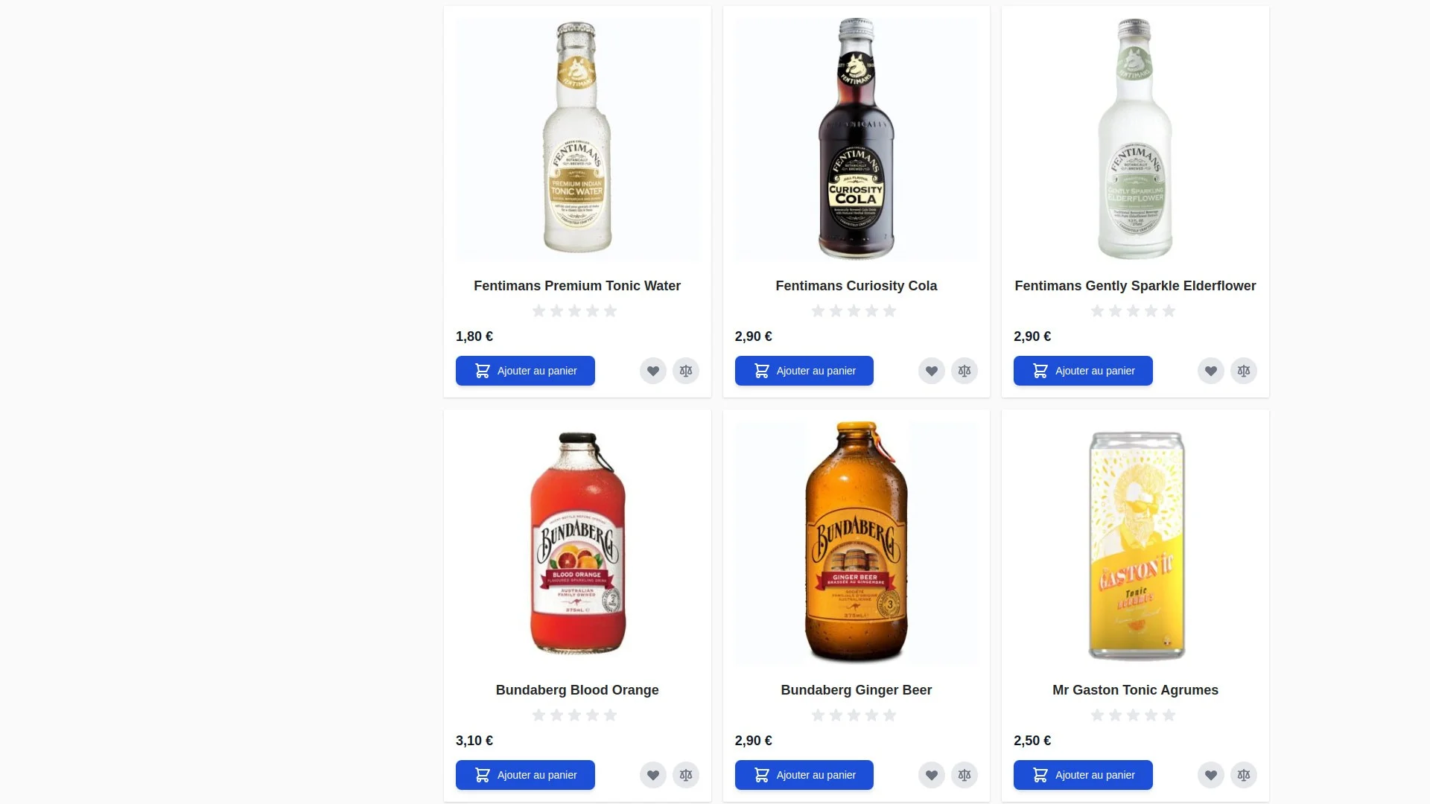Open Fentimans Gently Sparkle Elderflower title link
The height and width of the screenshot is (804, 1430).
(x=1135, y=286)
